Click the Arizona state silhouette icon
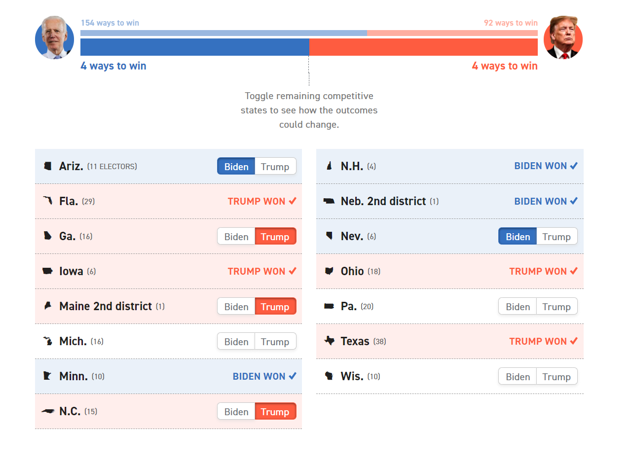Image resolution: width=632 pixels, height=466 pixels. click(48, 166)
